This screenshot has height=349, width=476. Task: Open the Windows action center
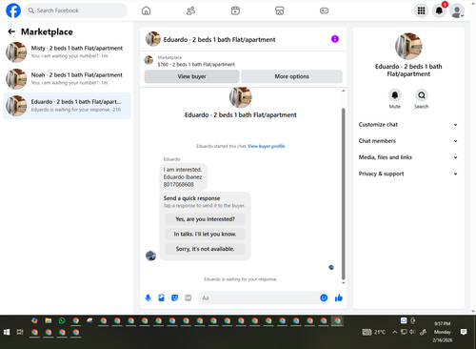[464, 332]
